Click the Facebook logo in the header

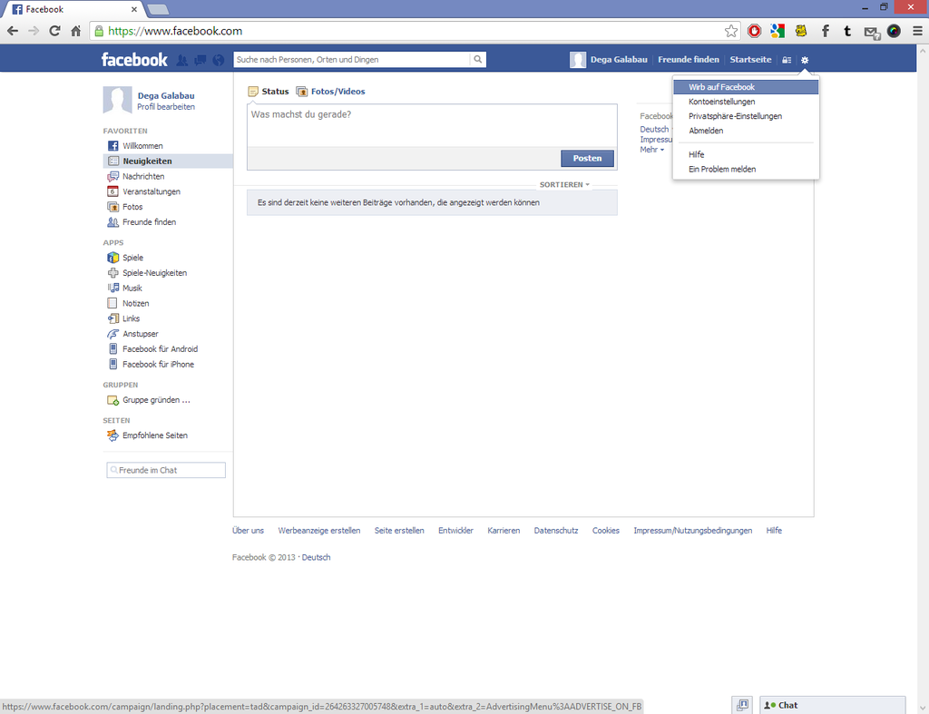click(134, 60)
